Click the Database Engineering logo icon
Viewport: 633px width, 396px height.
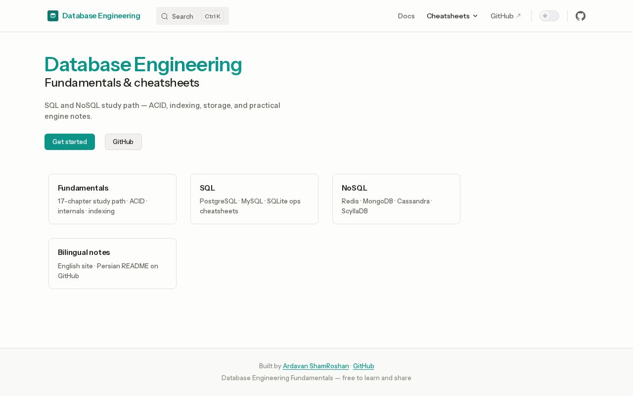point(53,16)
